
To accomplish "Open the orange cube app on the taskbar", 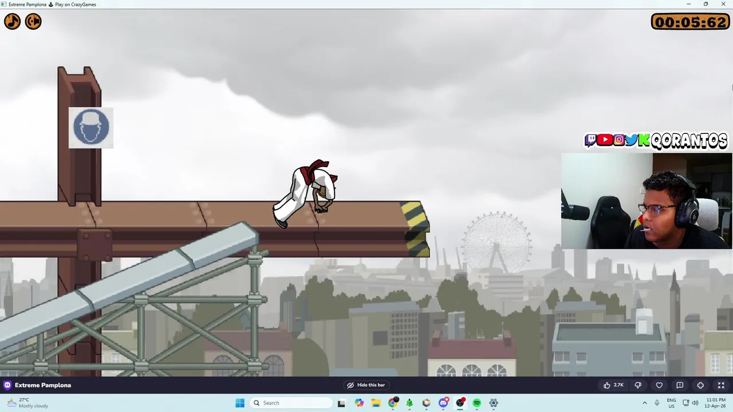I will [x=427, y=403].
